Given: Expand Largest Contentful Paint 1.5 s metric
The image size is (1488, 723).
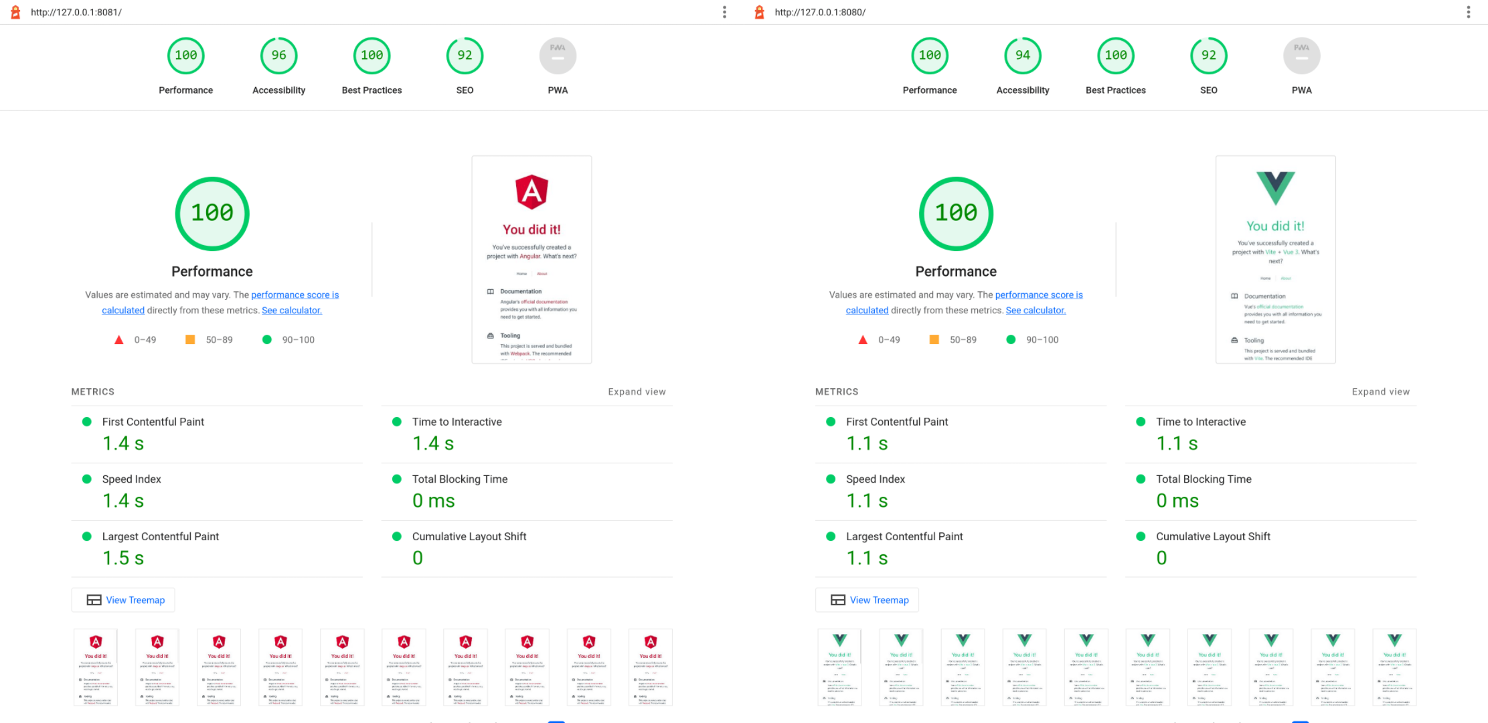Looking at the screenshot, I should coord(217,548).
